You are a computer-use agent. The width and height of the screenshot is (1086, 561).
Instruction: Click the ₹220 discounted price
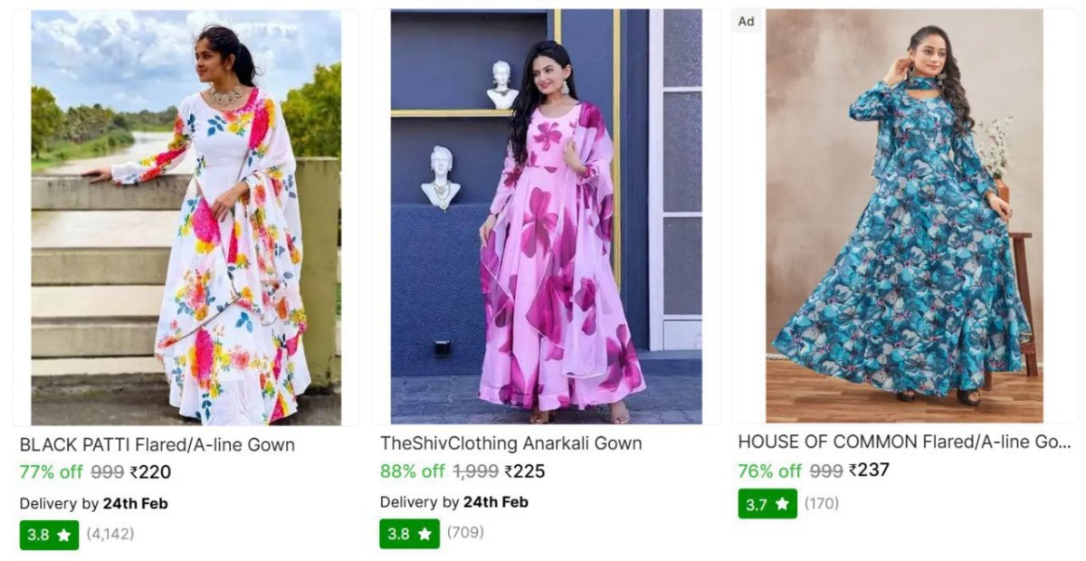[150, 471]
